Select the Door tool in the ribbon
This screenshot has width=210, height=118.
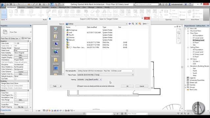coord(16,13)
